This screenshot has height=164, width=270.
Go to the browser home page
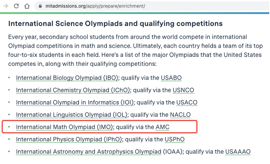(x=27, y=6)
